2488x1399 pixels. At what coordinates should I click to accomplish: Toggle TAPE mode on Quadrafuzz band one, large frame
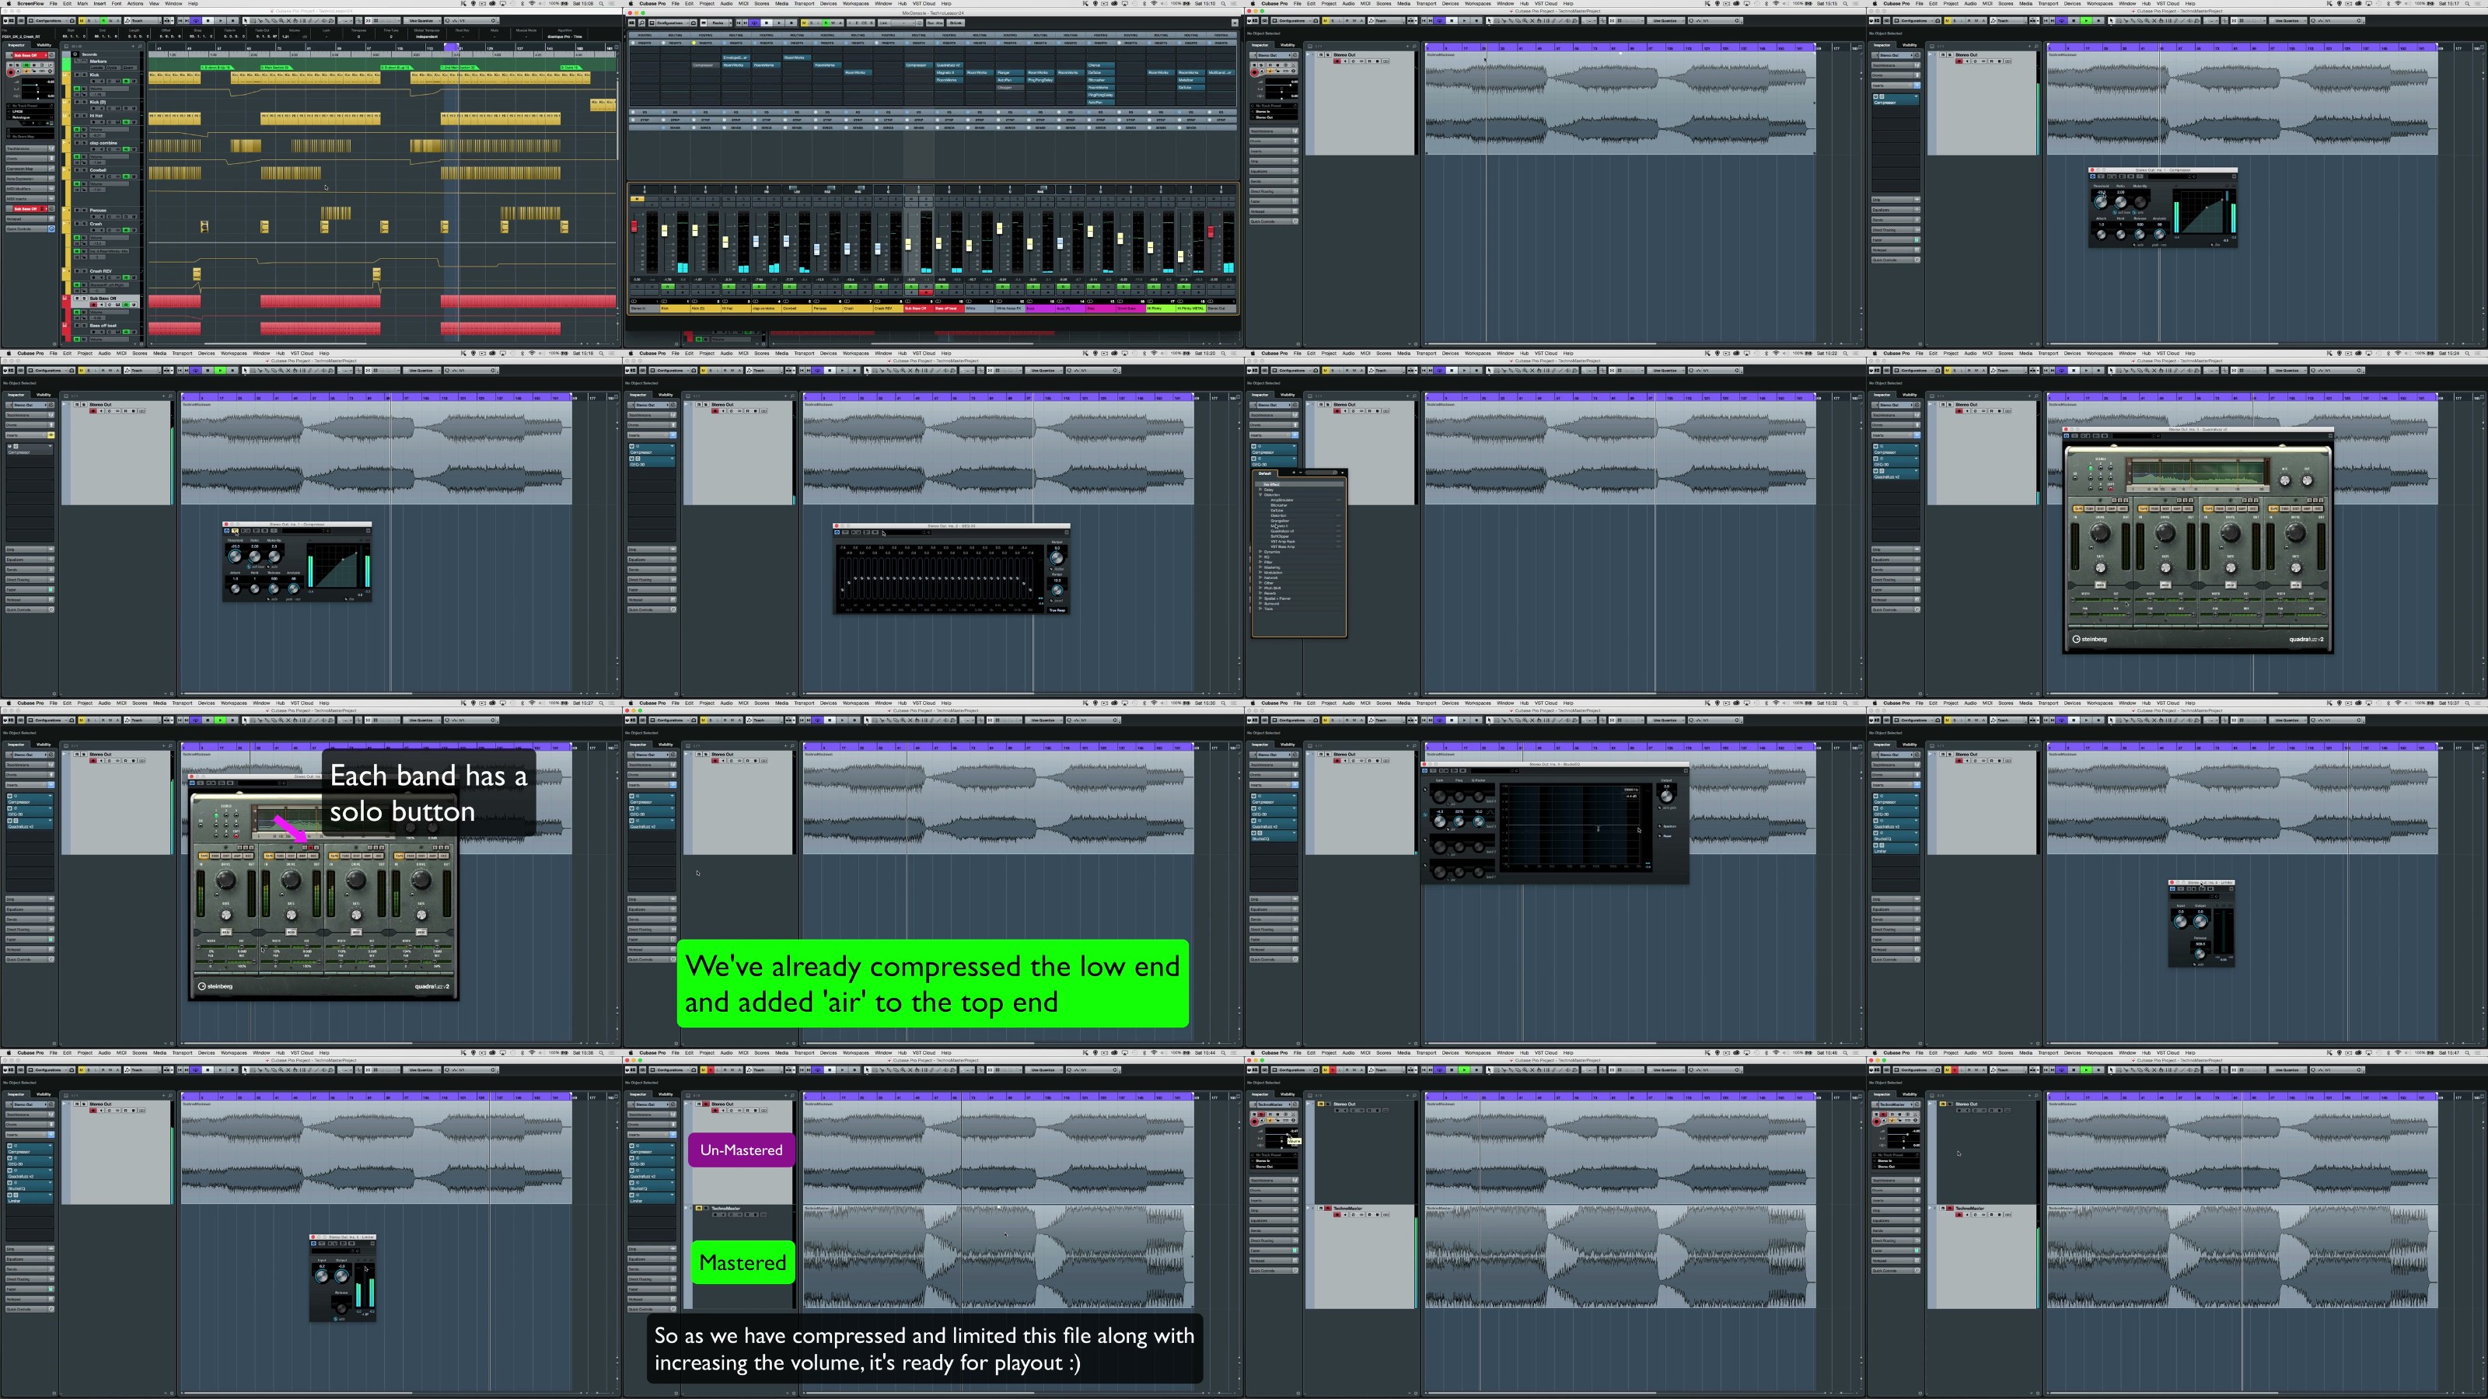[2080, 509]
